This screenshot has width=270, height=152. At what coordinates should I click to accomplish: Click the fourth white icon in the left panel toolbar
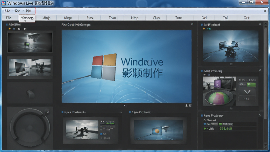[25, 29]
